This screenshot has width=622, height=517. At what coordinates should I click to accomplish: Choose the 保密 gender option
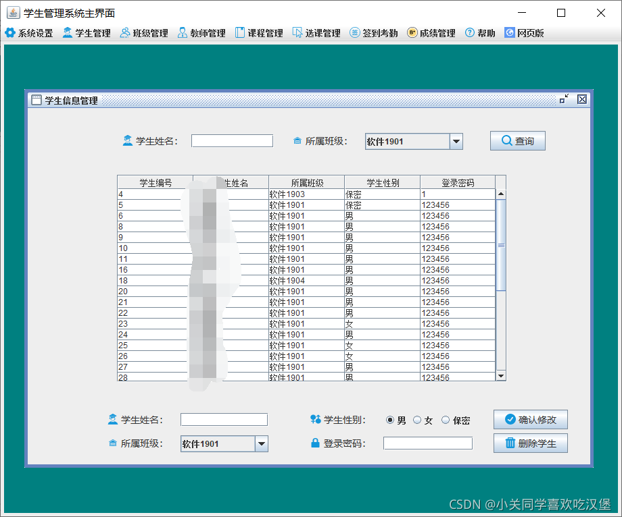pos(446,419)
